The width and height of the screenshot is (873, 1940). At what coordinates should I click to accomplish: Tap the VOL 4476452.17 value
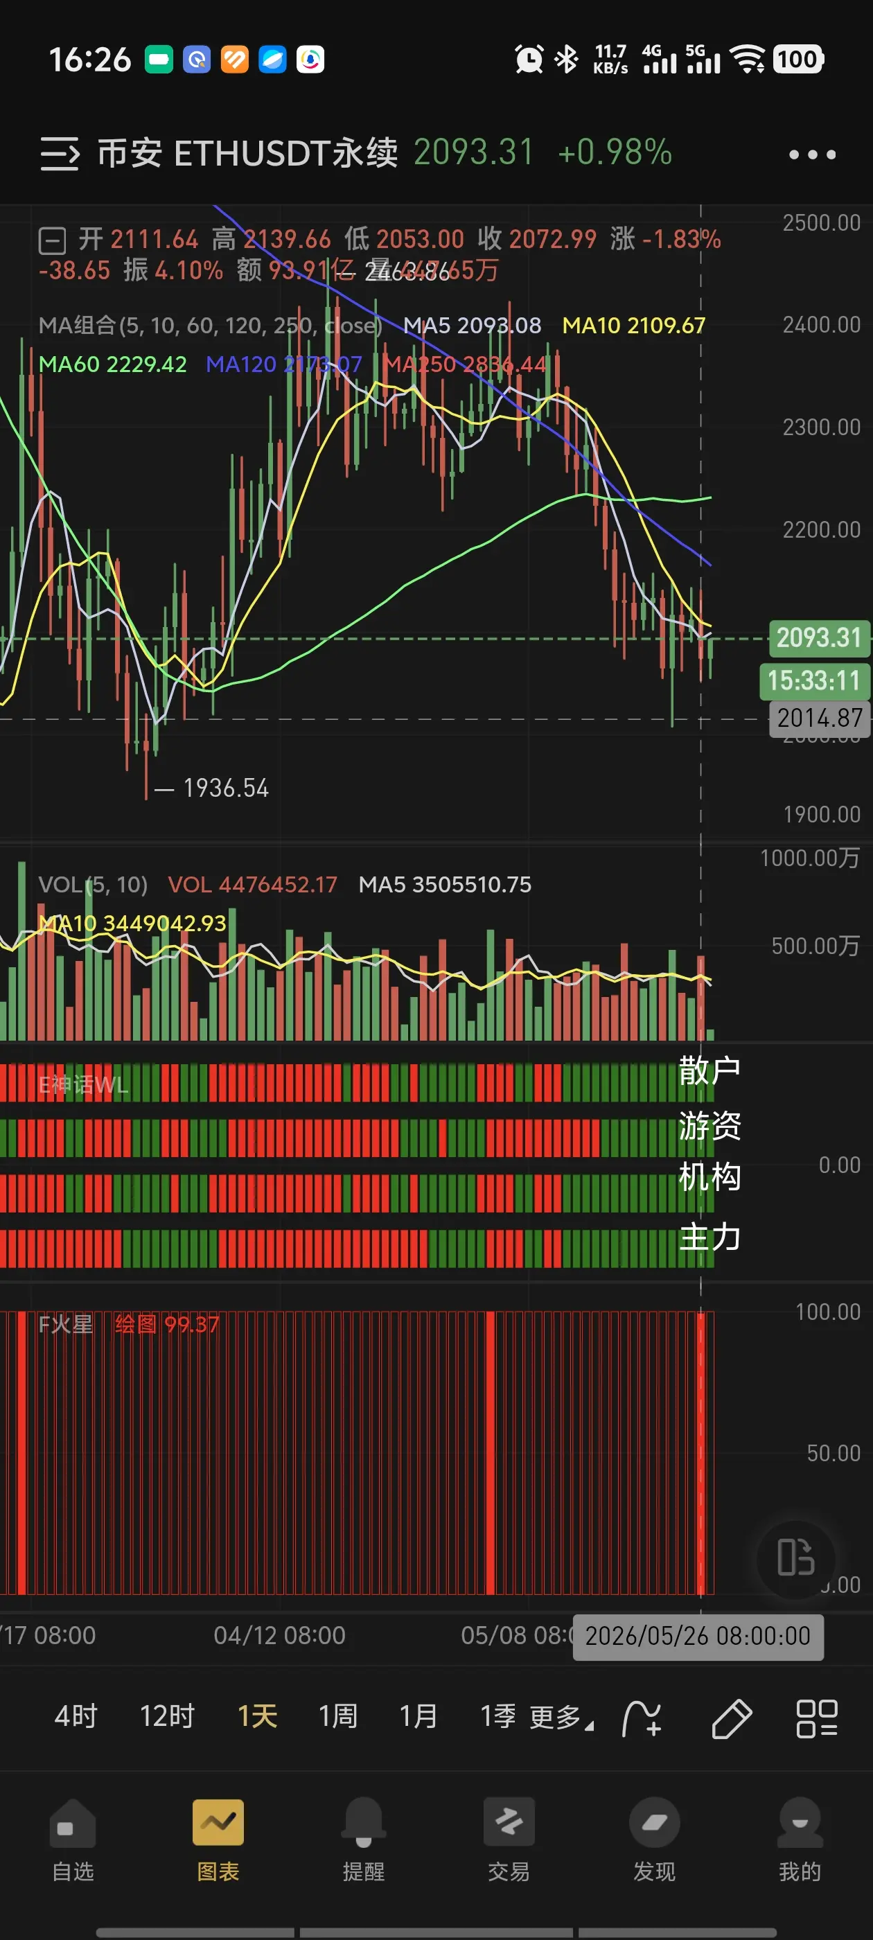click(x=252, y=884)
